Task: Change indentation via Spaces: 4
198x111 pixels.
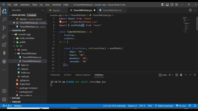Action: coord(132,106)
